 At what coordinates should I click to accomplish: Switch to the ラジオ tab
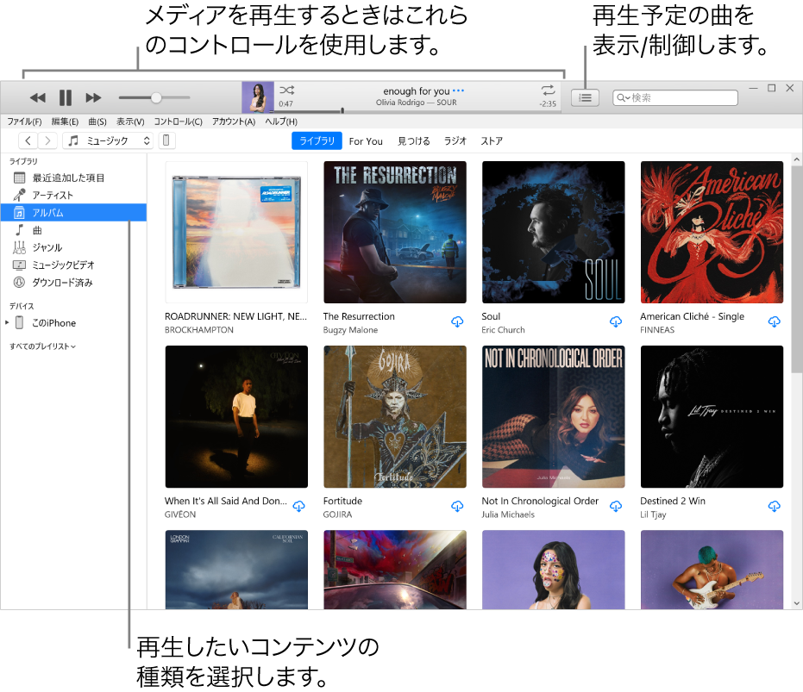(x=455, y=140)
